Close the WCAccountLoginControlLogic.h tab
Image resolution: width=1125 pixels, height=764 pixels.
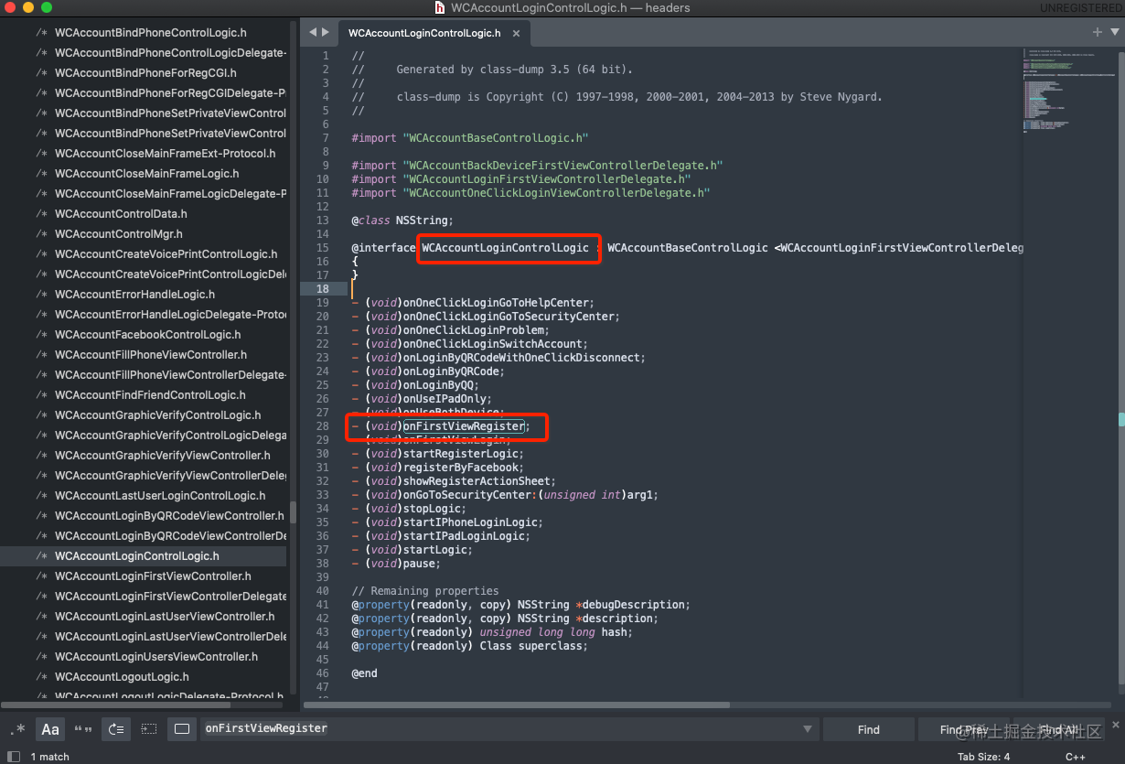pos(516,33)
